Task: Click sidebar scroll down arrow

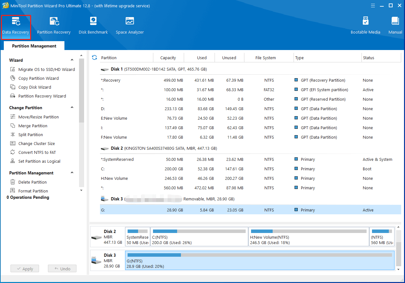Action: click(x=82, y=190)
